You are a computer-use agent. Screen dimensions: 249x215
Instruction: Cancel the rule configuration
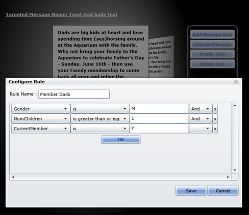click(x=223, y=191)
